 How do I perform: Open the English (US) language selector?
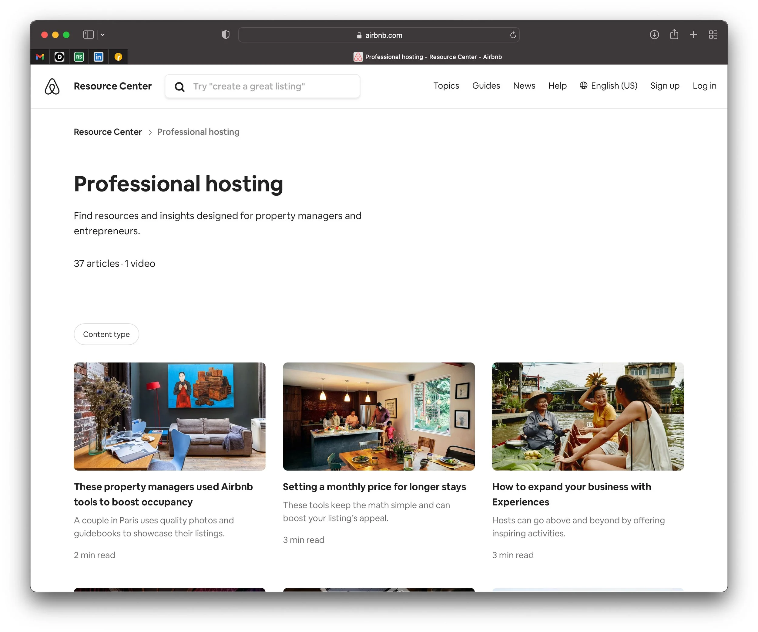point(609,86)
